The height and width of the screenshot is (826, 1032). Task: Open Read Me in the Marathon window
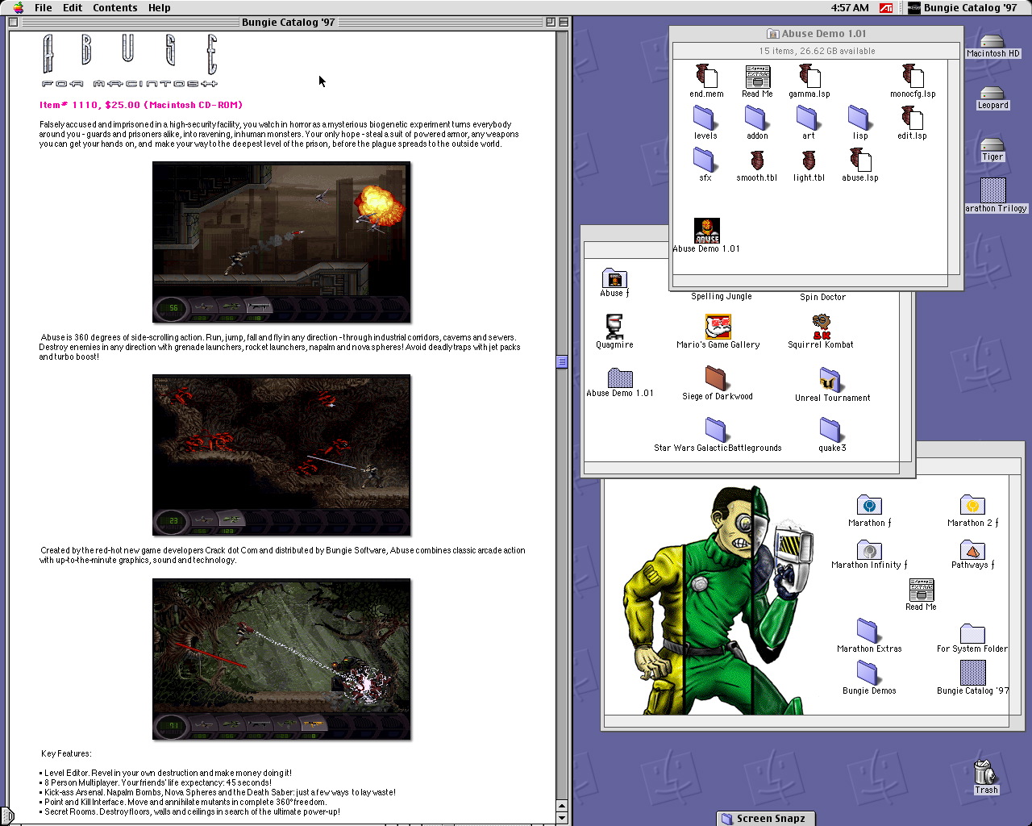click(921, 590)
